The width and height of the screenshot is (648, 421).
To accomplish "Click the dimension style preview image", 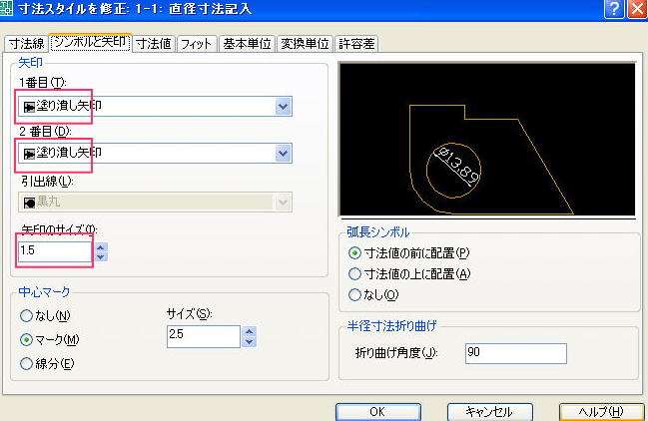I will pyautogui.click(x=487, y=139).
